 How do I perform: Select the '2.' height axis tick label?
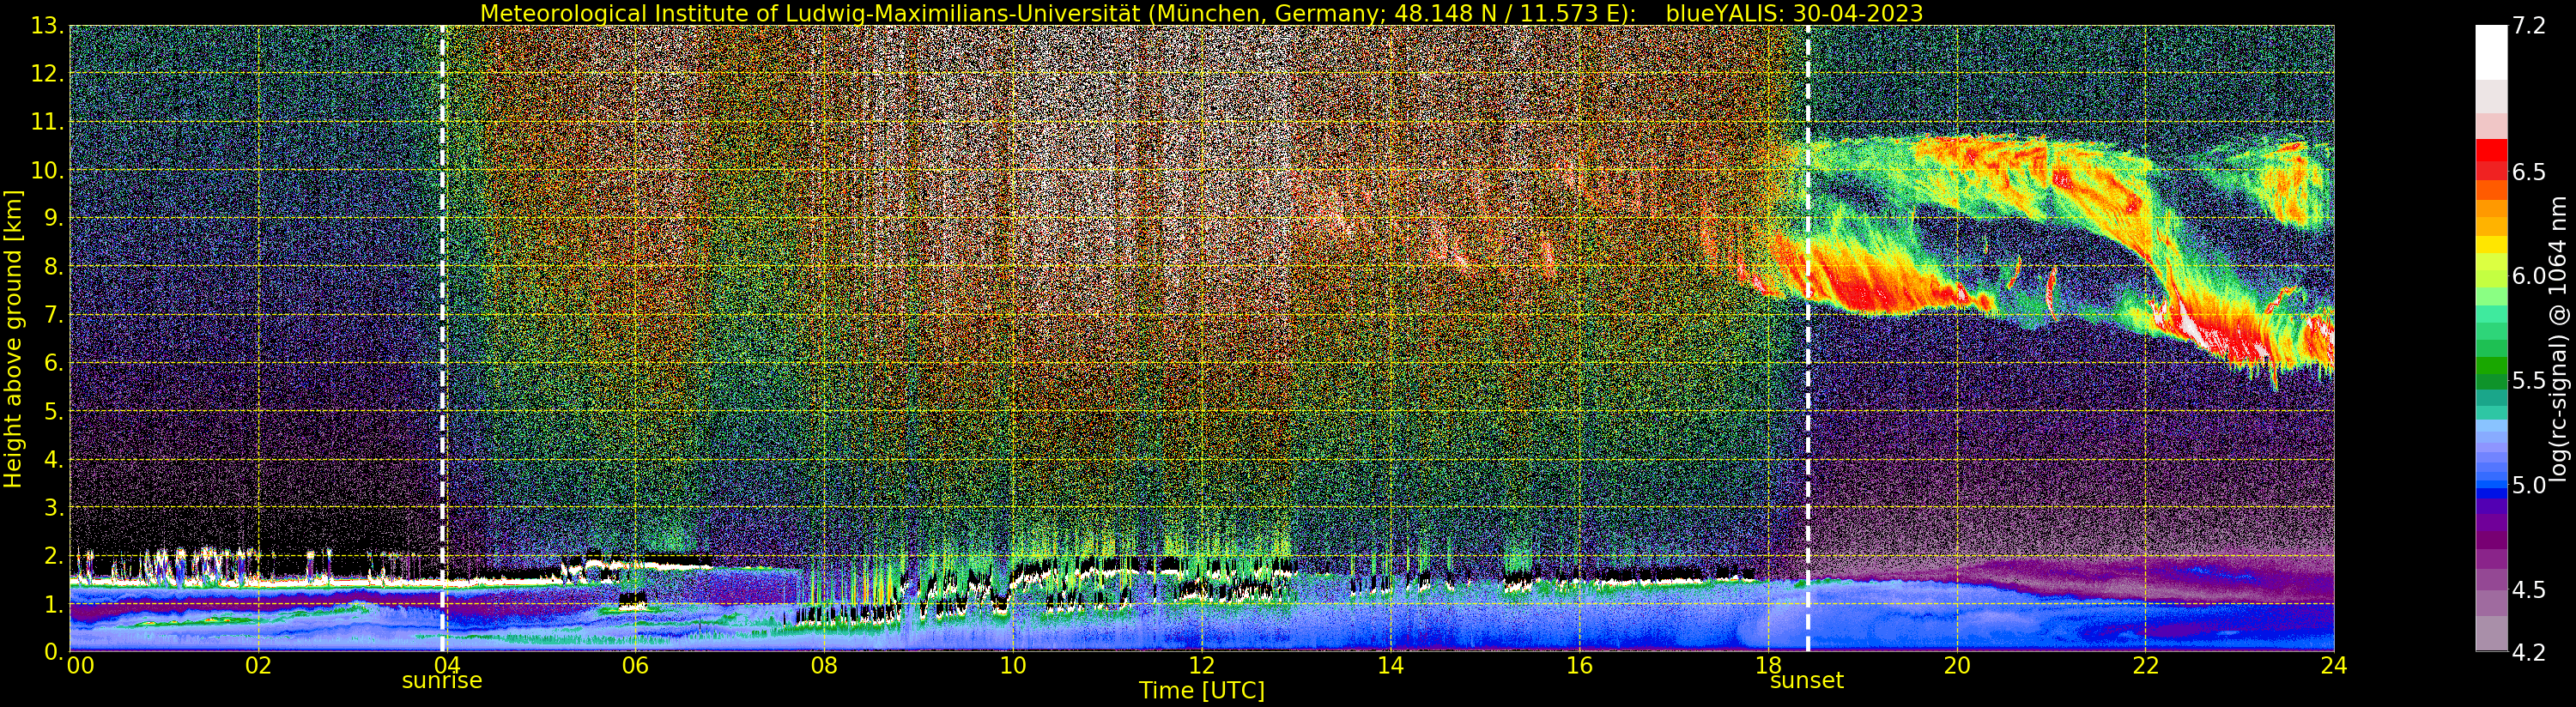pyautogui.click(x=54, y=555)
